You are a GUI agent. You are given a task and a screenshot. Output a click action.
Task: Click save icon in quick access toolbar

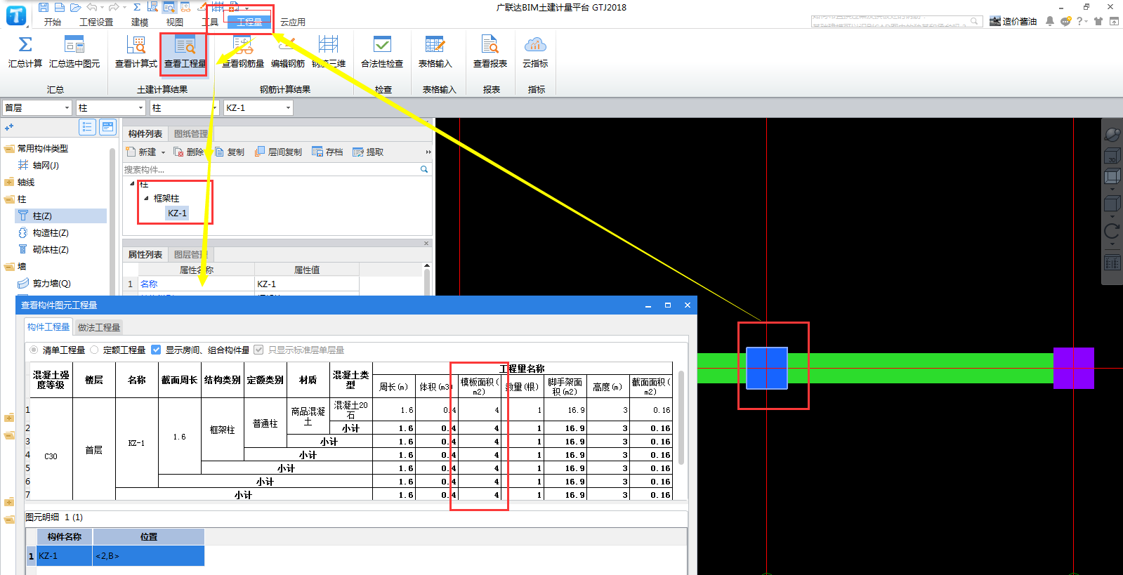[x=44, y=7]
